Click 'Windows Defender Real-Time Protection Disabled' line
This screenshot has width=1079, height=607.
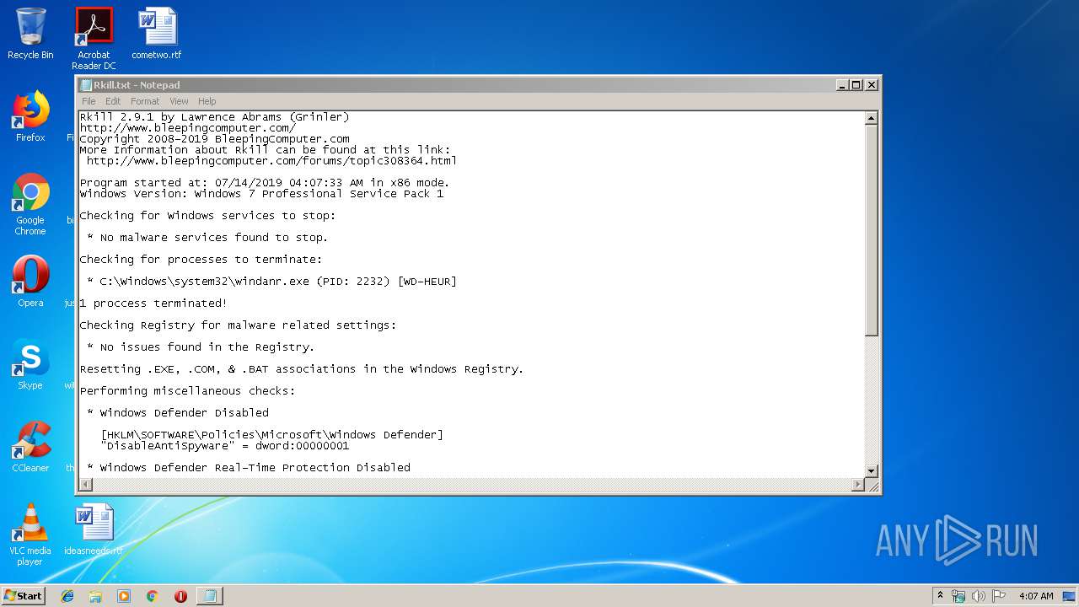pos(248,468)
